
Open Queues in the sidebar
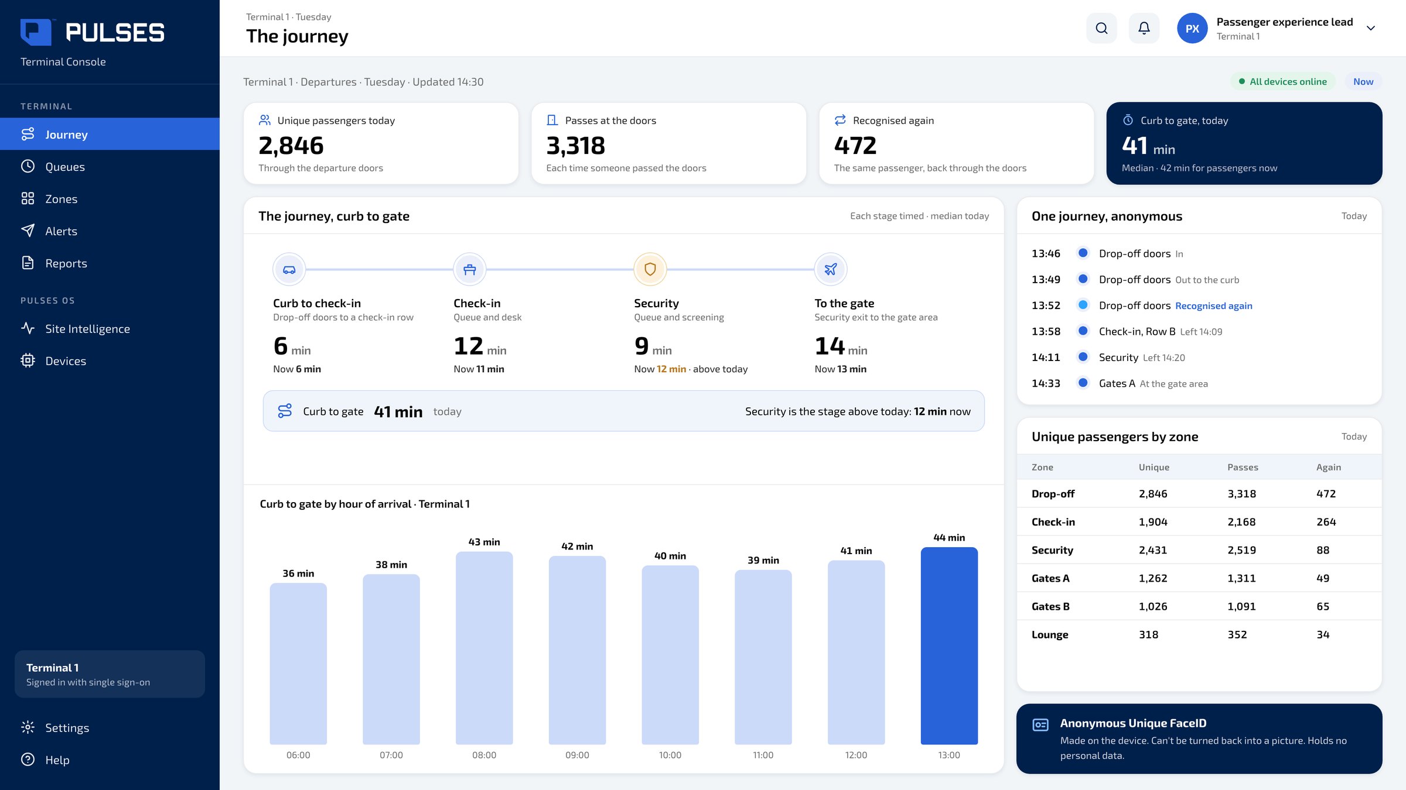coord(110,166)
